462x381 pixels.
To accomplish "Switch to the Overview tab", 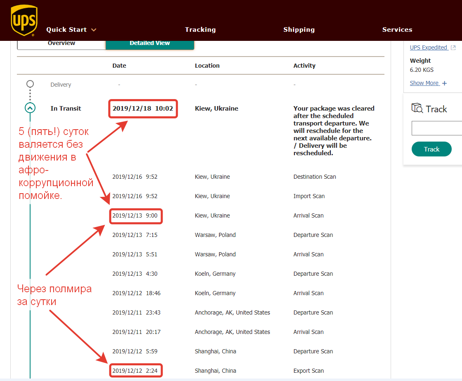I will 61,44.
